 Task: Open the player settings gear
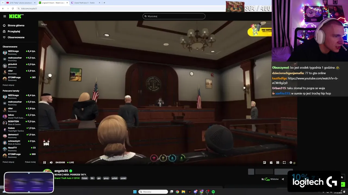[x=291, y=162]
